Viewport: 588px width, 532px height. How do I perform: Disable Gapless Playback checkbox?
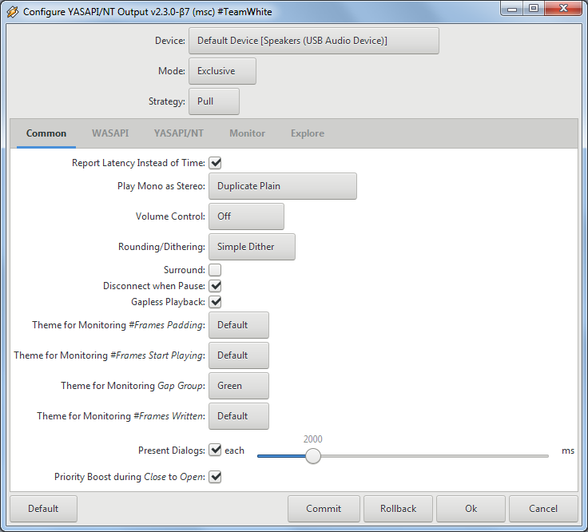coord(215,302)
